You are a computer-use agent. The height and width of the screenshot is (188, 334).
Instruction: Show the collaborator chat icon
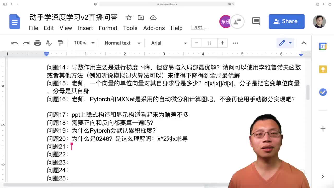(x=237, y=22)
